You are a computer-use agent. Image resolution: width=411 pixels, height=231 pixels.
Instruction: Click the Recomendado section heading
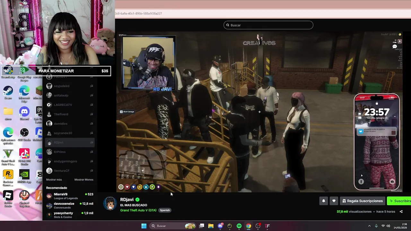click(57, 188)
